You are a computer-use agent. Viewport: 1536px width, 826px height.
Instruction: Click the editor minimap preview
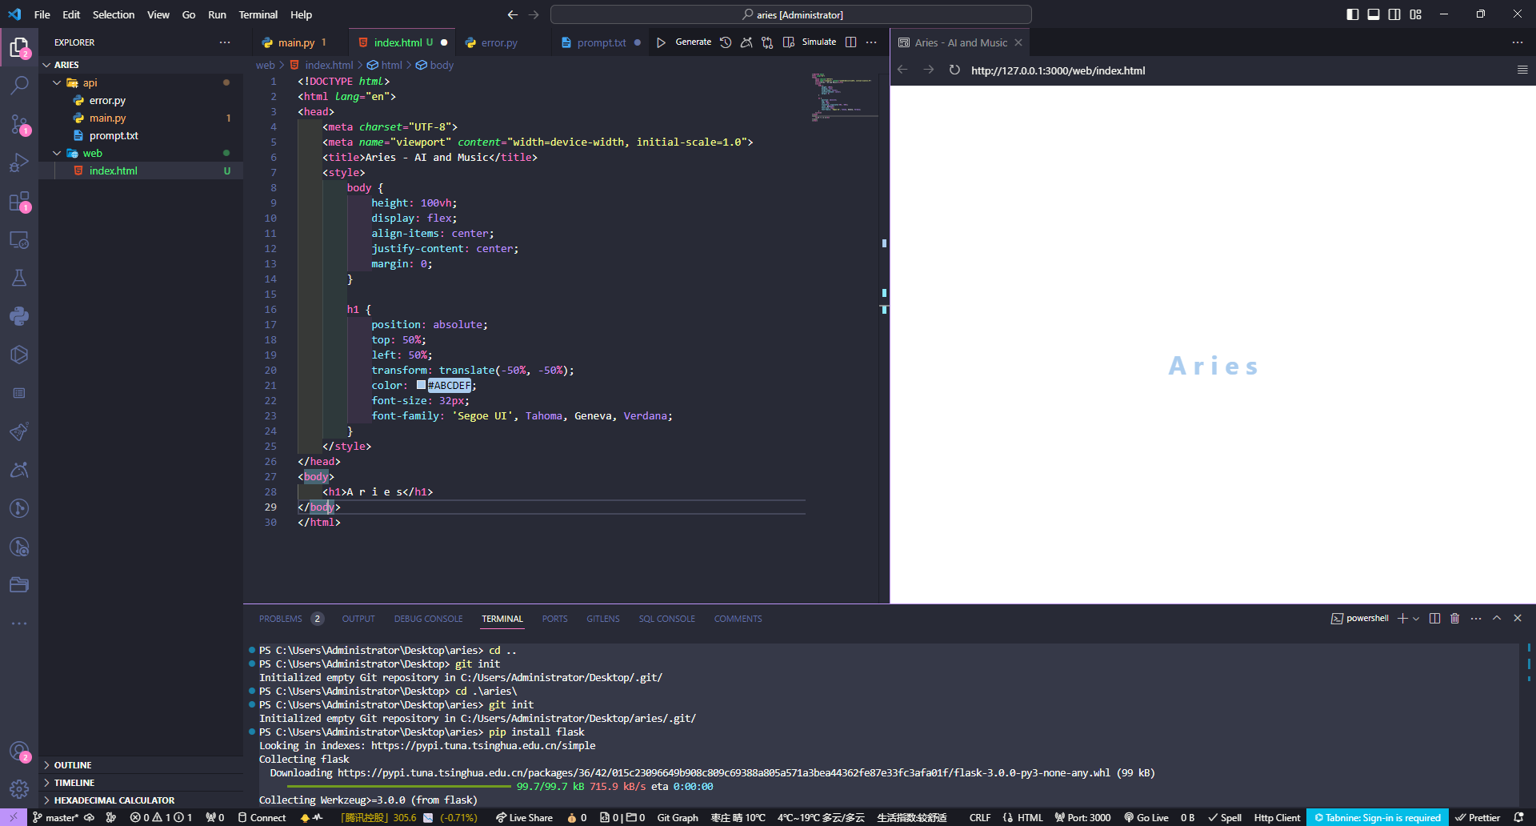[x=844, y=96]
